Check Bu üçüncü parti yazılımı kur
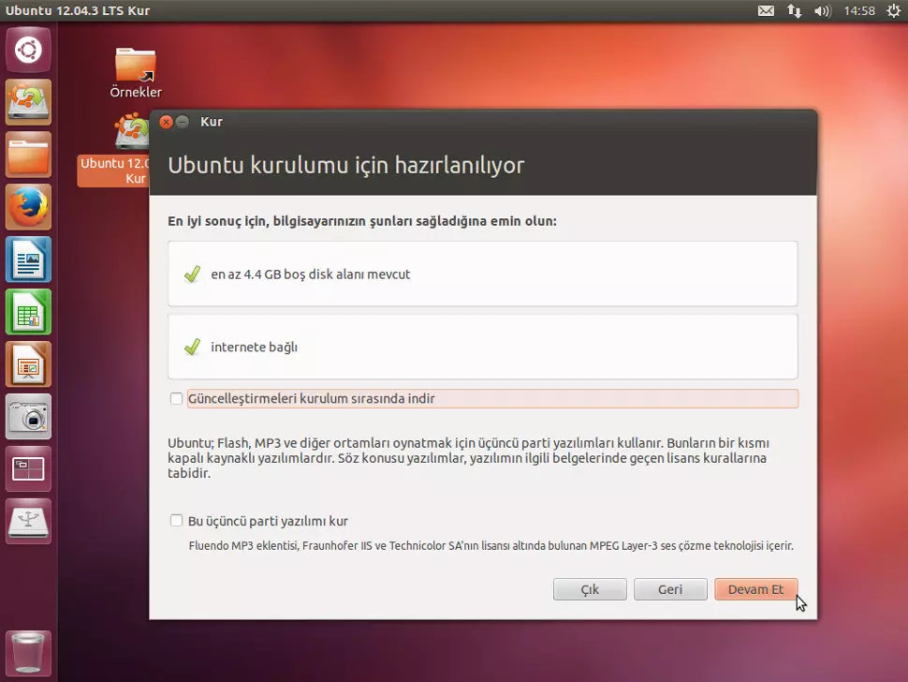 [176, 521]
